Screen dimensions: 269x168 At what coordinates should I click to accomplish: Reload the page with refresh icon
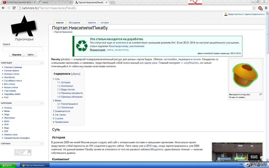point(14,8)
